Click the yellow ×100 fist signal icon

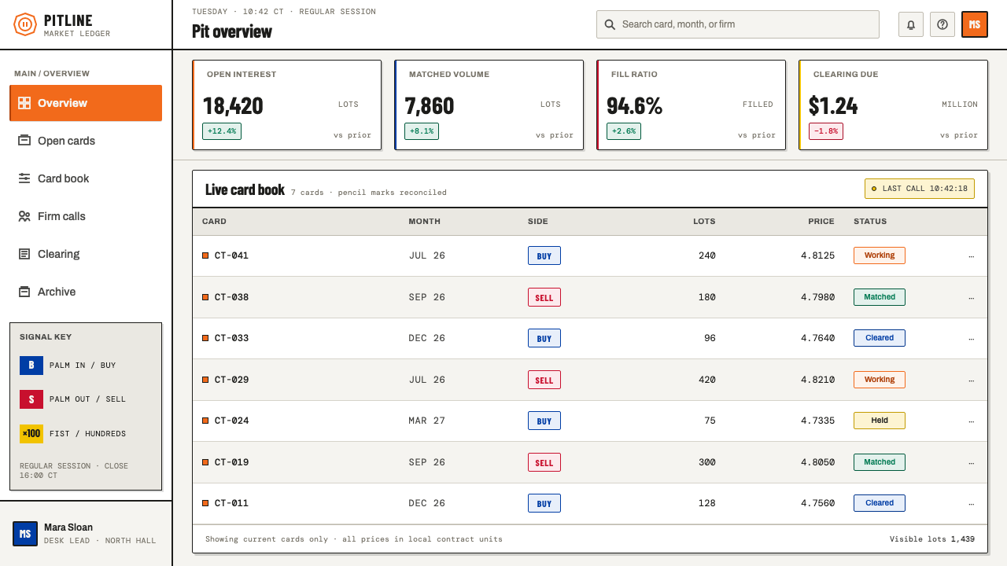tap(31, 434)
